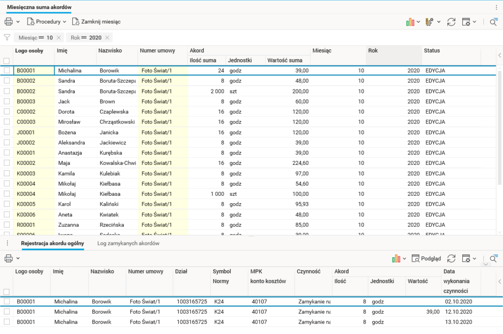Click refresh icon in the top toolbar
The image size is (503, 334).
(x=451, y=22)
